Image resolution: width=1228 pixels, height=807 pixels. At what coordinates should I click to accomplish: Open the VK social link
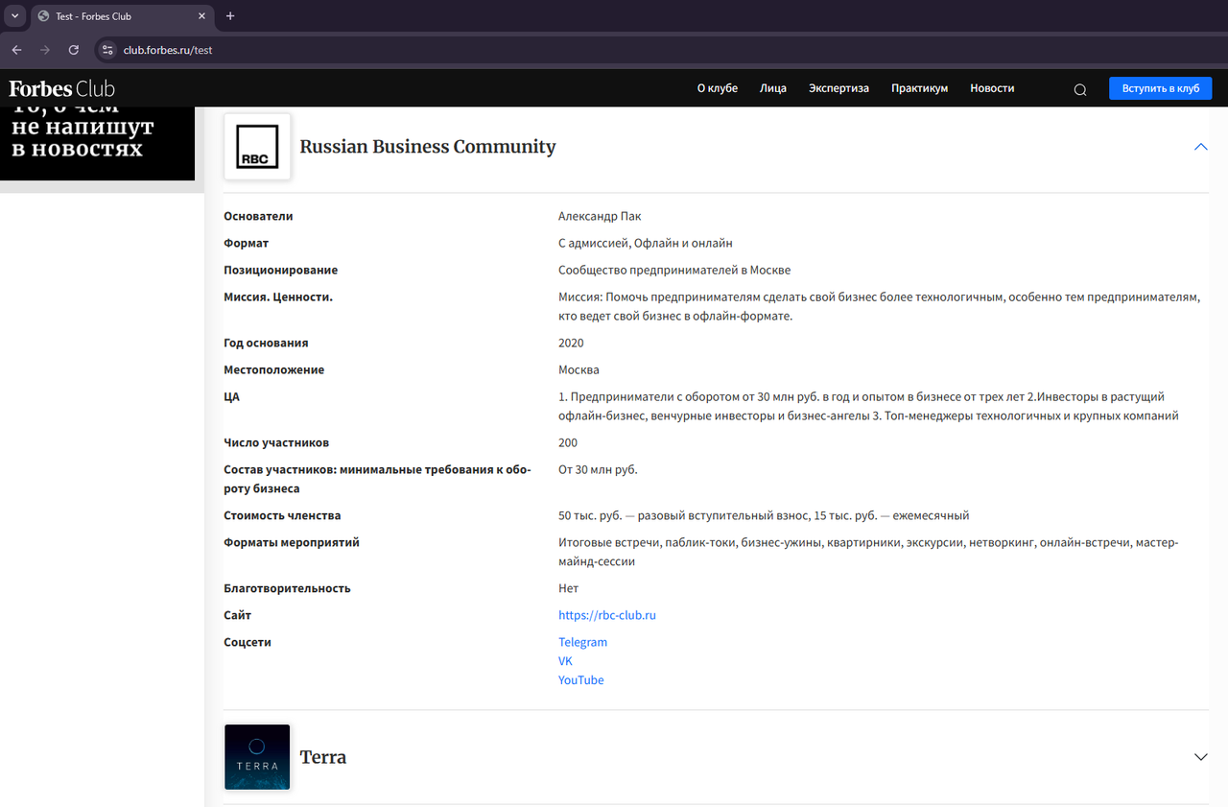566,661
